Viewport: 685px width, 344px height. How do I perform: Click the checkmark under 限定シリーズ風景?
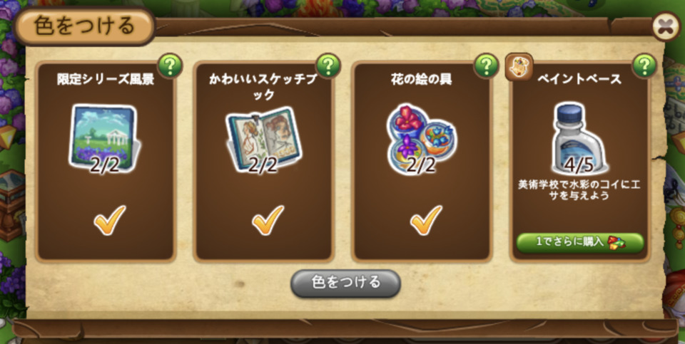[110, 220]
